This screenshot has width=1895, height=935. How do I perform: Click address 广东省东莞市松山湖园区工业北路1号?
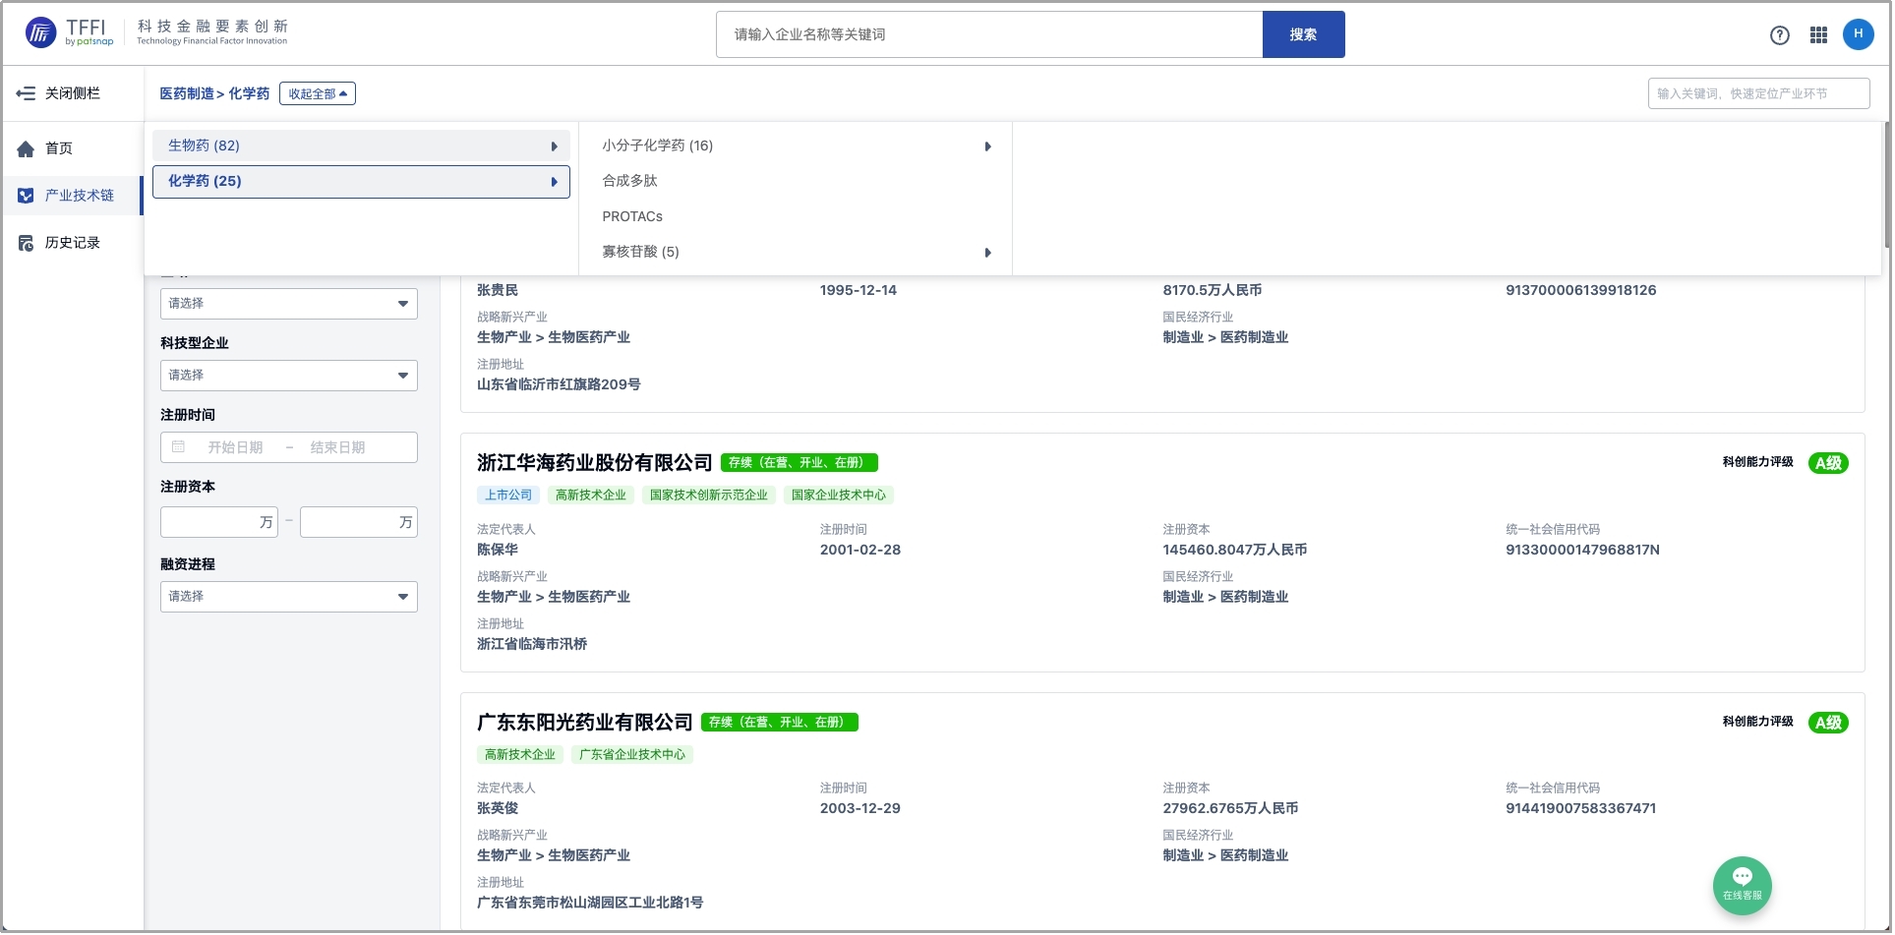(x=590, y=903)
